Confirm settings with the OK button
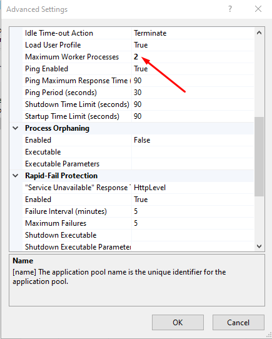This screenshot has width=272, height=339. [x=178, y=322]
